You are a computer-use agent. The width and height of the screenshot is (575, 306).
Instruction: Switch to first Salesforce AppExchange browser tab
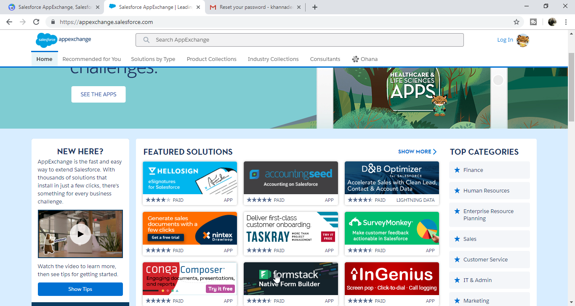pos(54,7)
